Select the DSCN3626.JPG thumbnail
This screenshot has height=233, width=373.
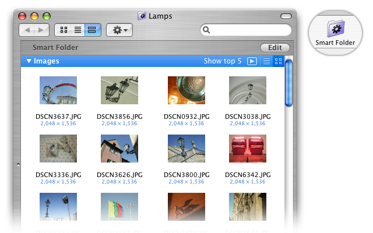click(119, 149)
